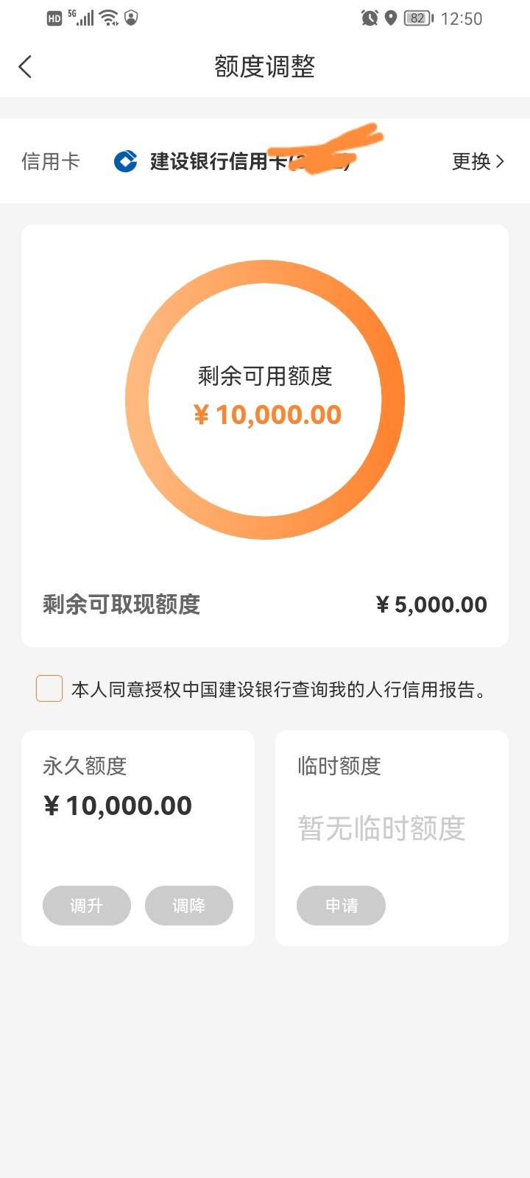Select the 永久额度 card section

tap(138, 838)
